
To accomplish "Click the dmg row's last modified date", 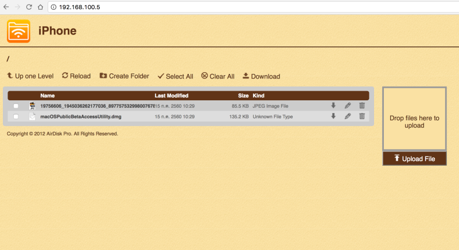I will point(175,116).
